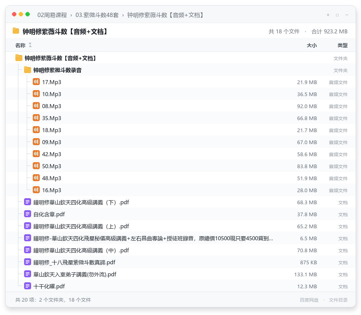Select file 鐘明修華山欽天四化高級講義（下）.pdf

pyautogui.click(x=81, y=203)
